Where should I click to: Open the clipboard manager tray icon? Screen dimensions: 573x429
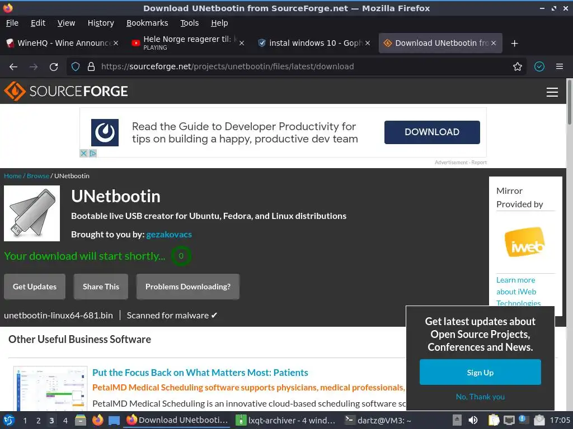[x=494, y=420]
